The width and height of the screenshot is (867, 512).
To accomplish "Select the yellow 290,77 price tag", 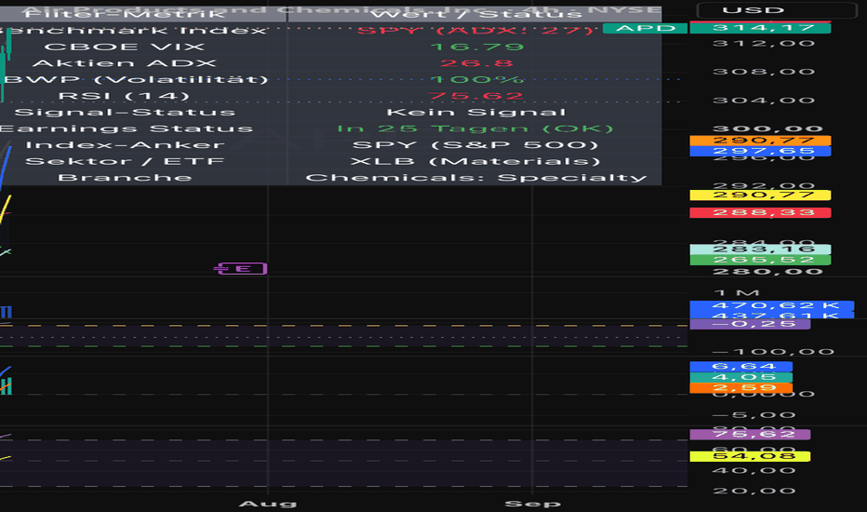I will pyautogui.click(x=760, y=195).
